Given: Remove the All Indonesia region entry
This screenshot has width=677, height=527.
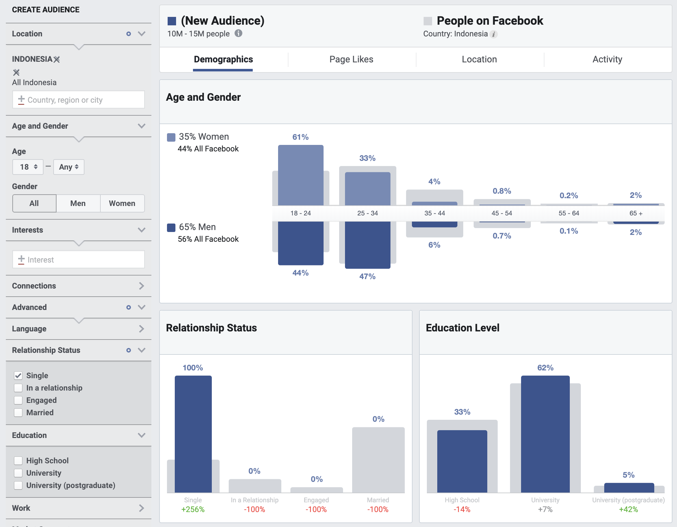Looking at the screenshot, I should pyautogui.click(x=16, y=72).
